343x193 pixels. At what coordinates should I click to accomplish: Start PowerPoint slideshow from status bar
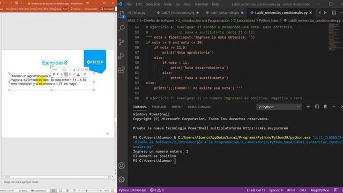[74, 191]
